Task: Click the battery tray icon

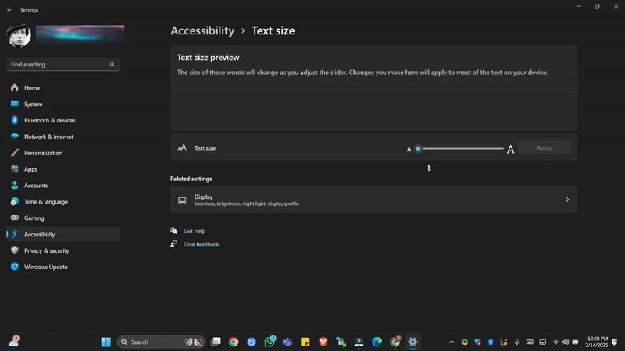Action: [576, 342]
